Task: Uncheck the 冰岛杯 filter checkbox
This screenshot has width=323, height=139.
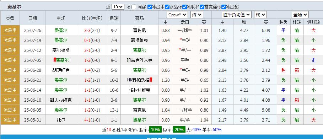Action: click(x=167, y=7)
